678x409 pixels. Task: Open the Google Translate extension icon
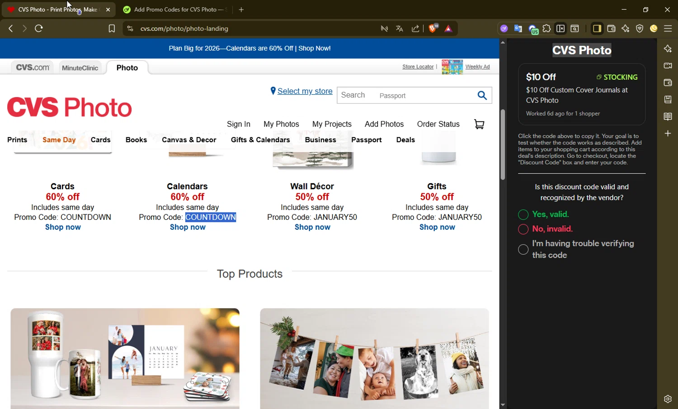tap(518, 28)
